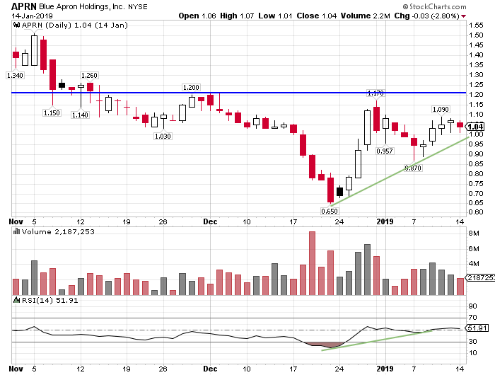The image size is (495, 375).
Task: Select the 1.200 high price label
Action: pyautogui.click(x=191, y=87)
